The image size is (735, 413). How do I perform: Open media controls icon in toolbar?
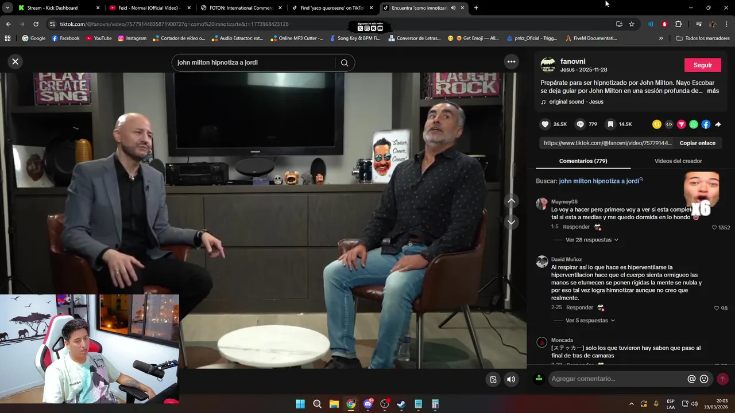tap(699, 24)
